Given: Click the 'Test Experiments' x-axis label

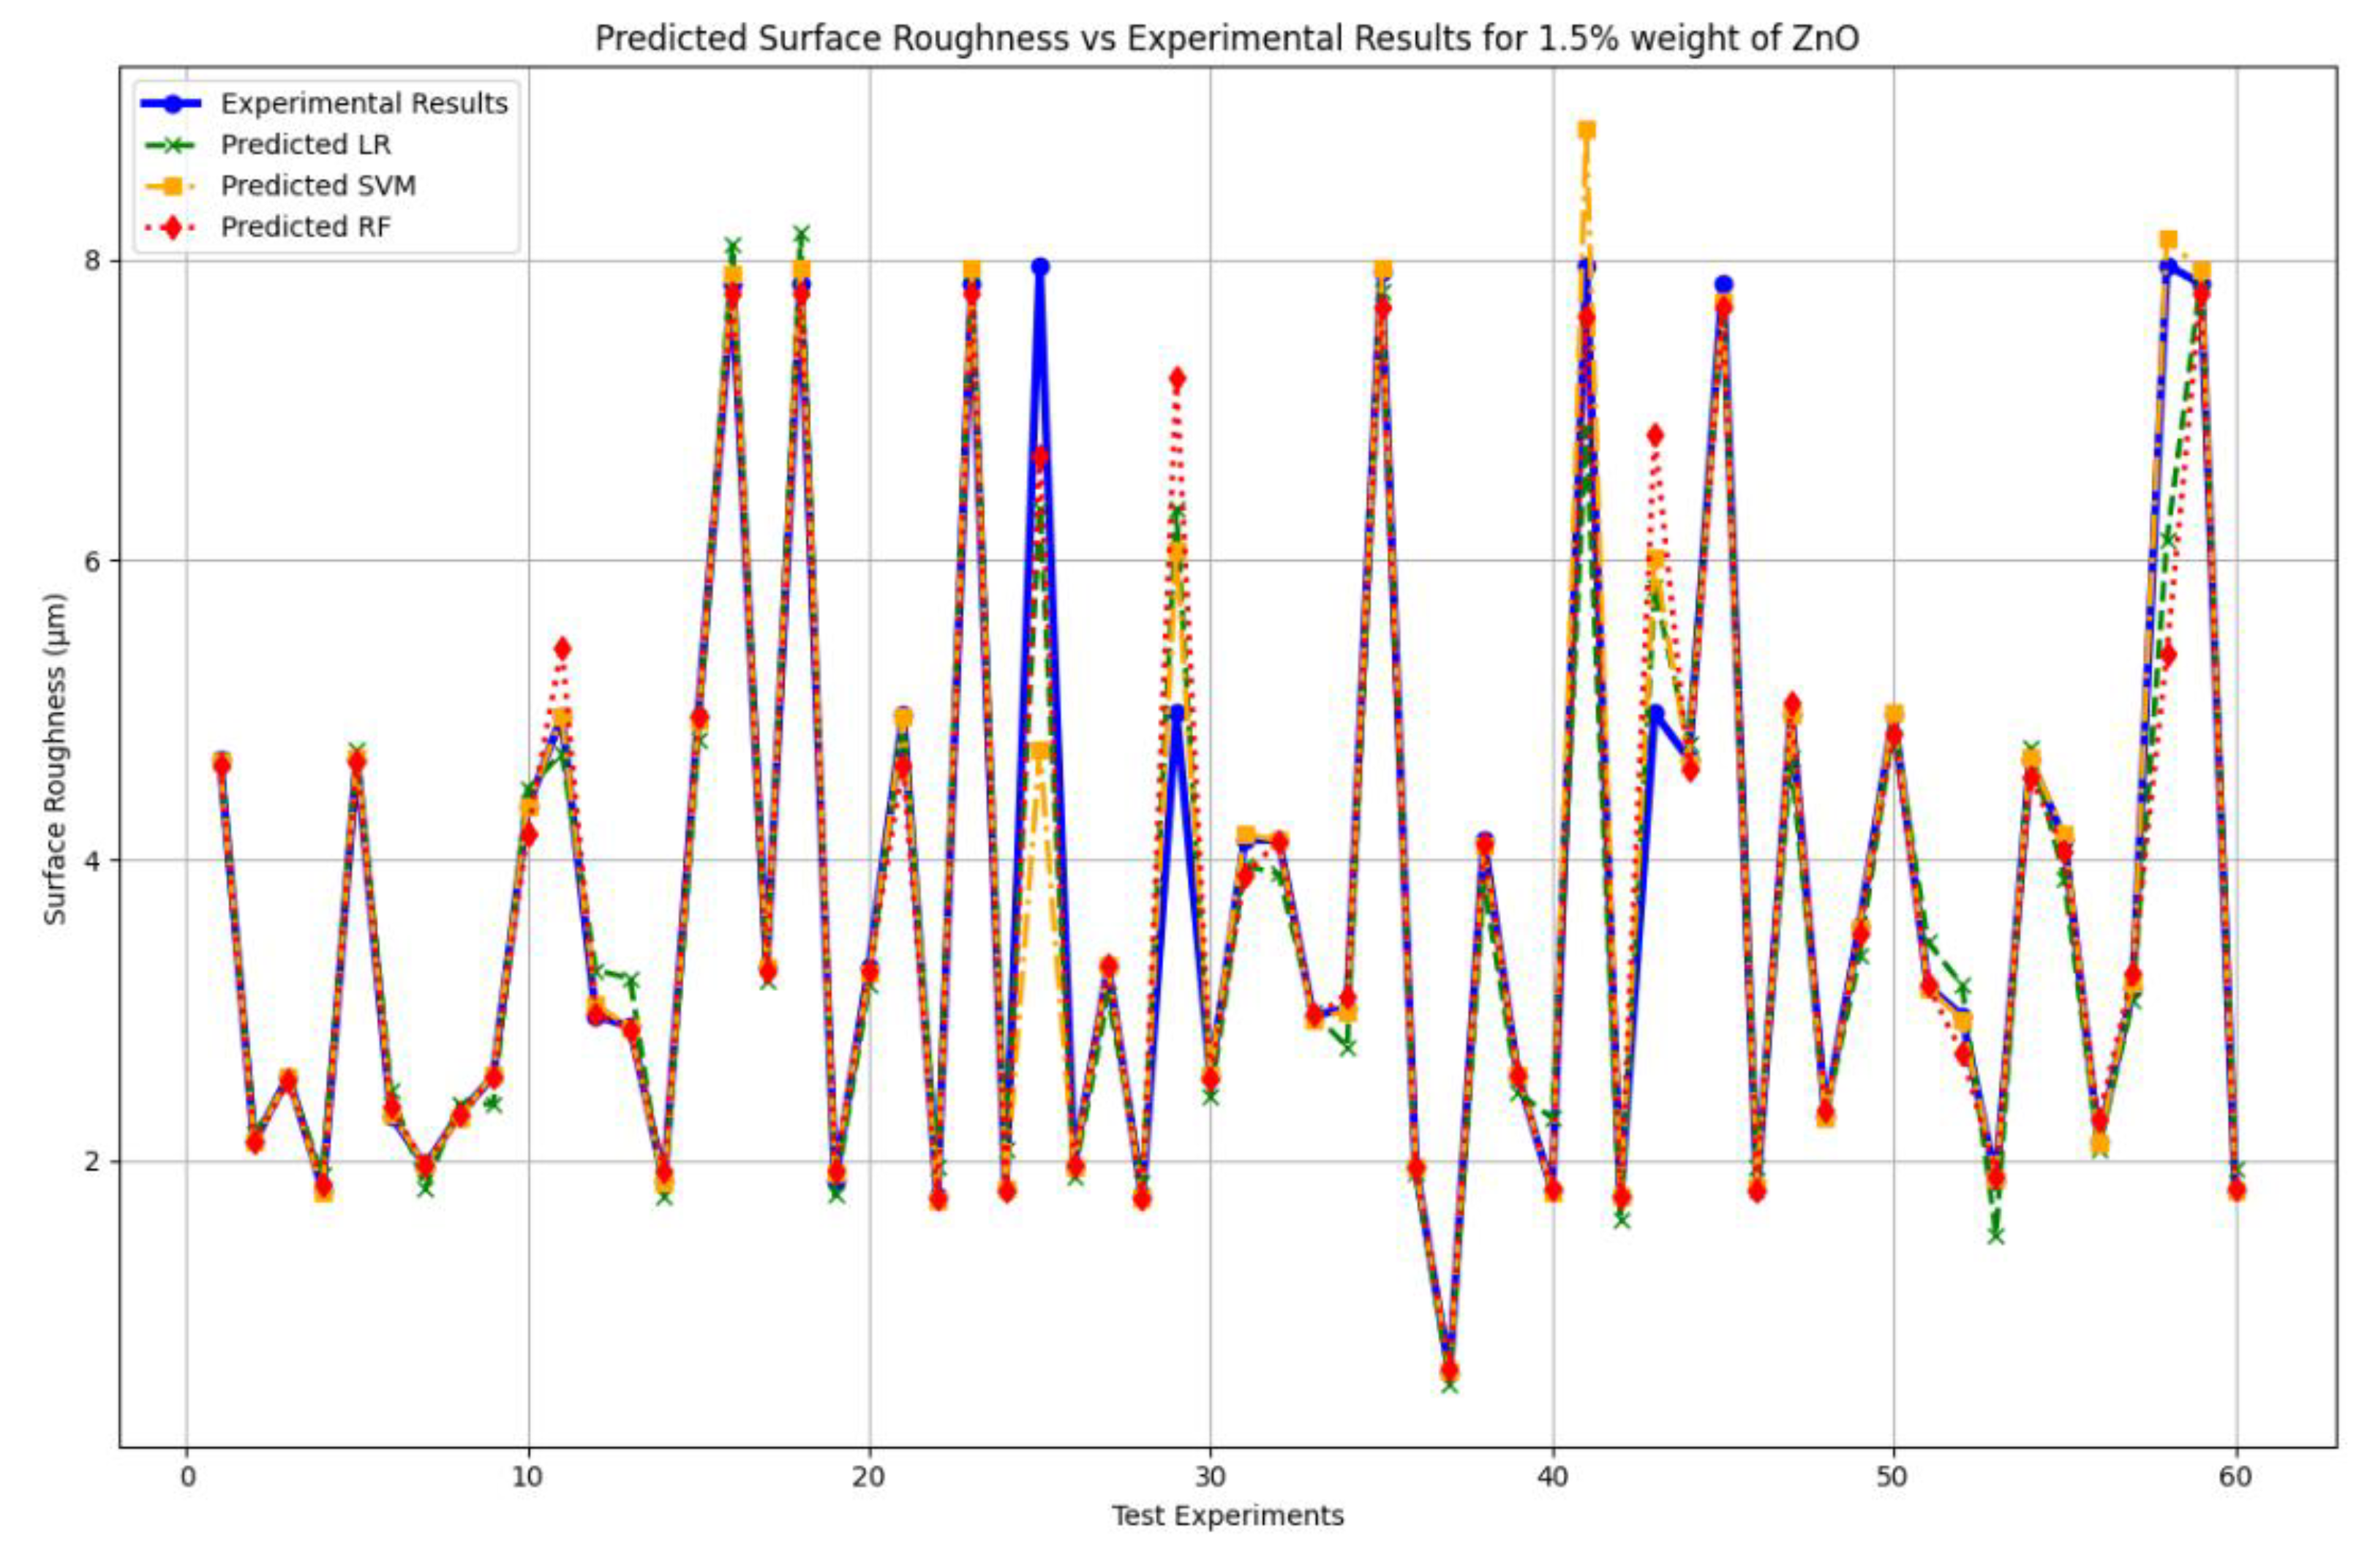Looking at the screenshot, I should (x=1227, y=1516).
